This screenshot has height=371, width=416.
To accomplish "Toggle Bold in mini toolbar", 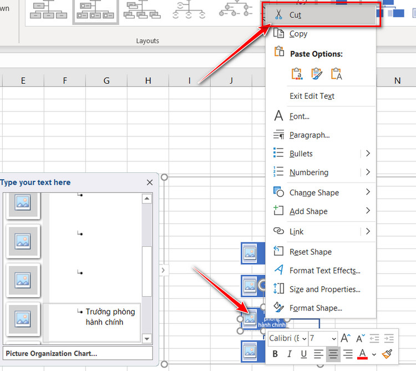I will point(275,354).
